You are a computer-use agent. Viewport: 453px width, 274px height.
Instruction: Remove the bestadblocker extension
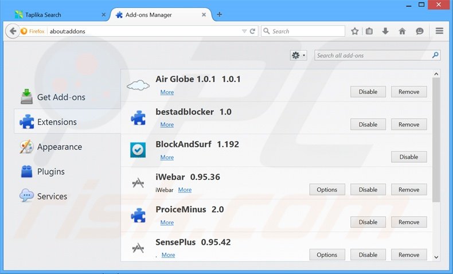click(x=409, y=124)
